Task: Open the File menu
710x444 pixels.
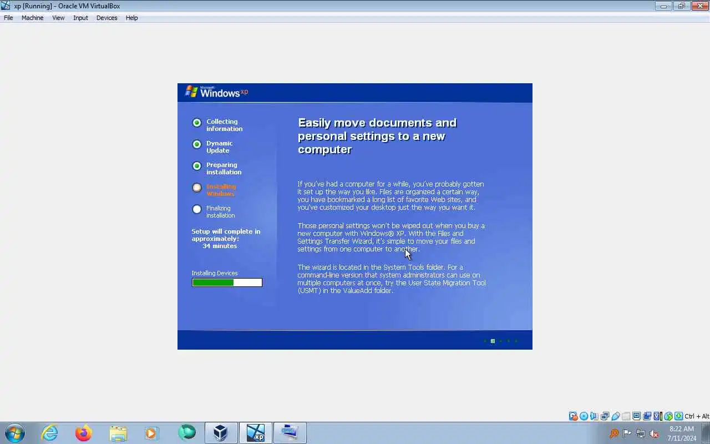Action: (x=8, y=18)
